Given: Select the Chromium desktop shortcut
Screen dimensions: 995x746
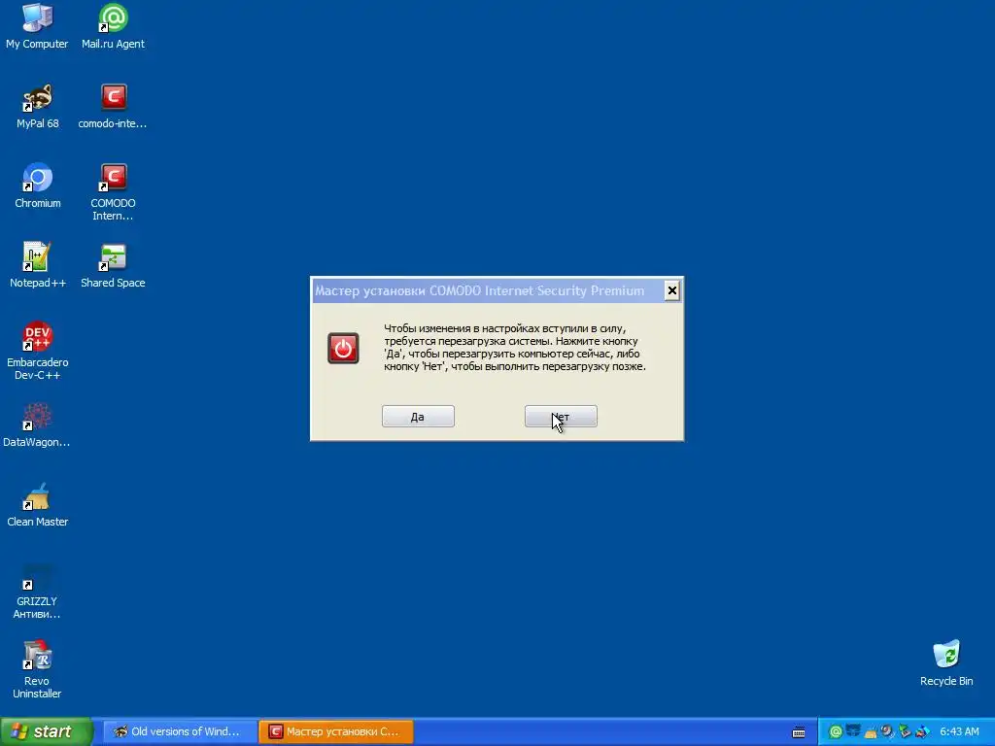Looking at the screenshot, I should click(x=38, y=186).
